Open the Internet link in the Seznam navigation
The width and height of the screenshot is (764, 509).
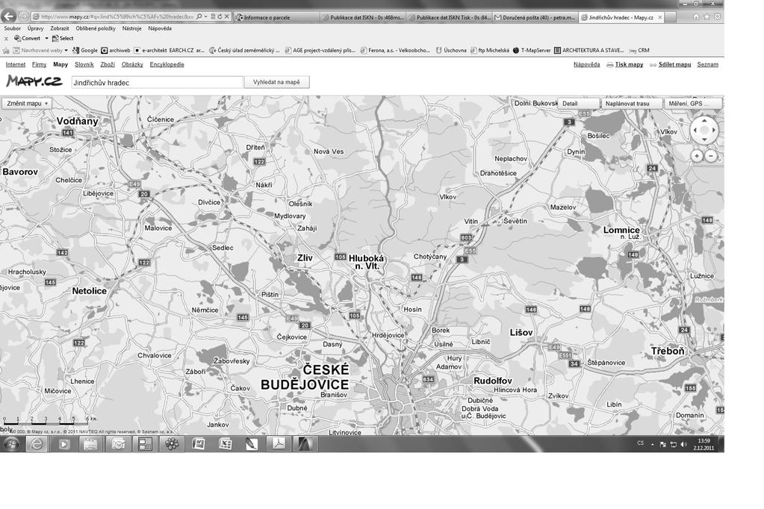click(16, 64)
